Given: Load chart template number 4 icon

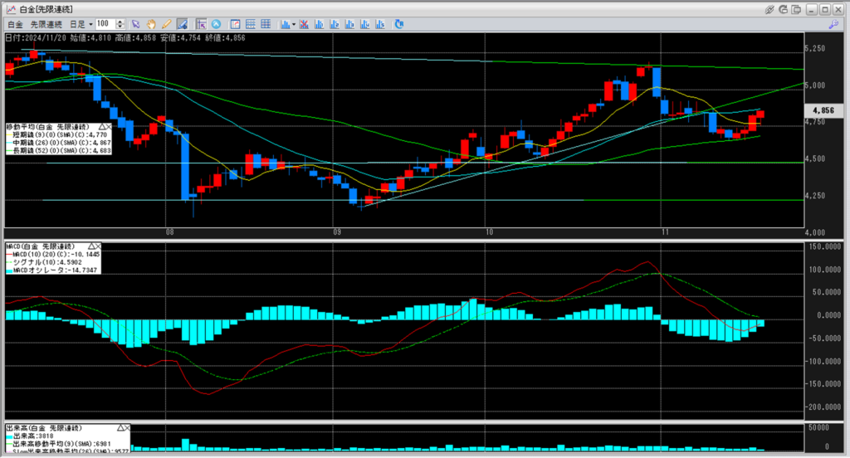Looking at the screenshot, I should pyautogui.click(x=365, y=24).
